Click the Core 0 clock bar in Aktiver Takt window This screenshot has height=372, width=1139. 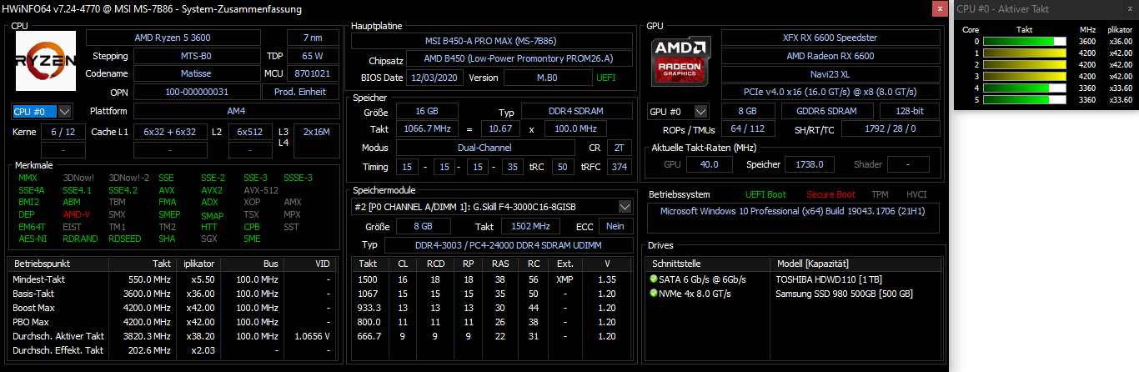(1025, 41)
